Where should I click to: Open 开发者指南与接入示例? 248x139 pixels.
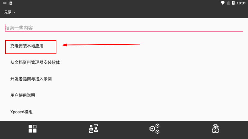point(31,79)
